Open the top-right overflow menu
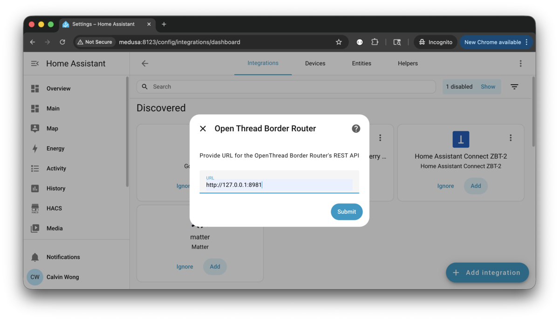559x320 pixels. [x=520, y=63]
